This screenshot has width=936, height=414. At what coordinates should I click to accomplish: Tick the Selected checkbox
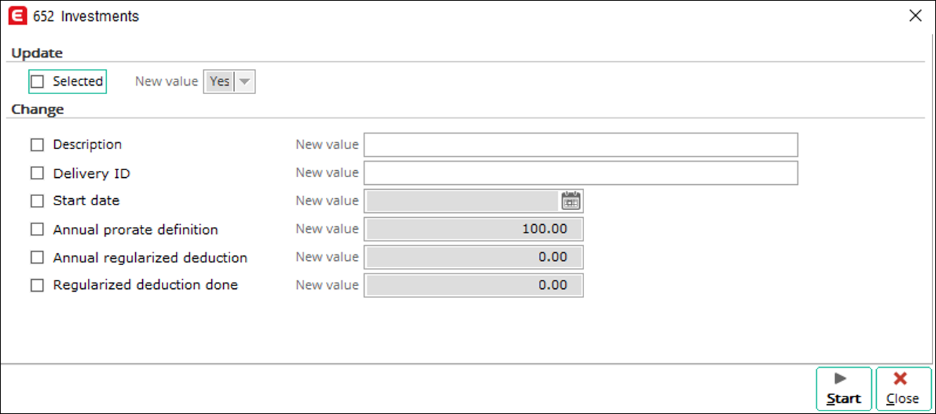(37, 82)
